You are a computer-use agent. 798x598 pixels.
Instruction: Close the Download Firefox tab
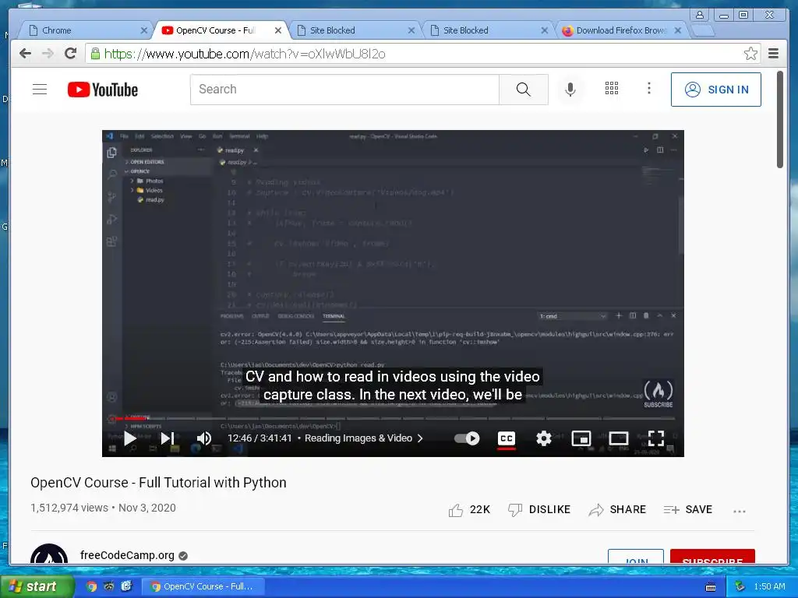pos(677,30)
